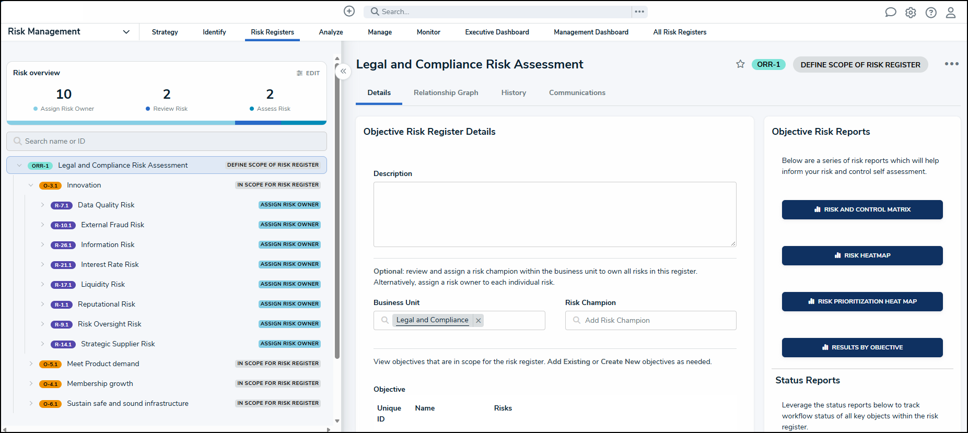968x433 pixels.
Task: Open the assessment's three-dot more menu
Action: click(x=951, y=64)
